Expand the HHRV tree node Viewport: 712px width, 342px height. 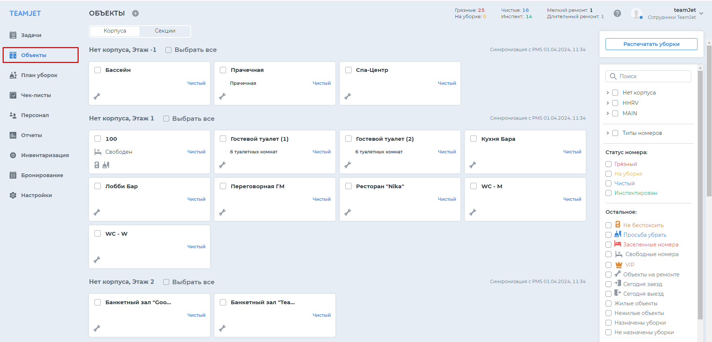608,103
